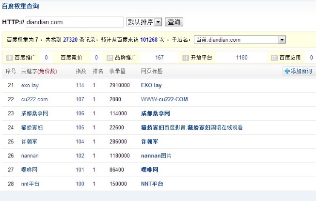Viewport: 316px width, 201px height.
Task: Open the keyword link cu222.com
Action: coord(34,99)
